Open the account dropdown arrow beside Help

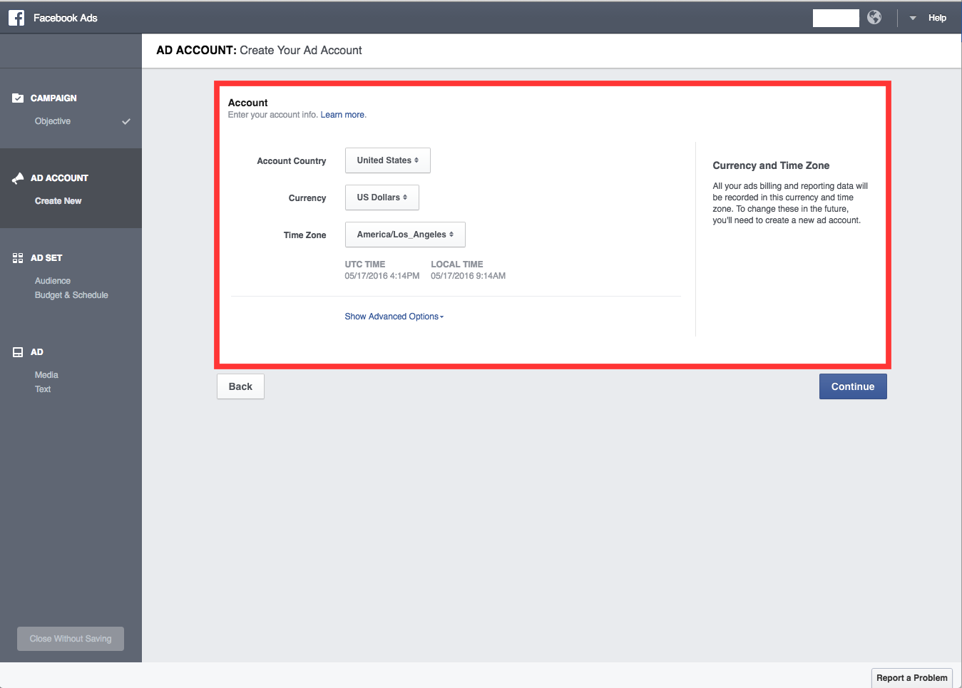pyautogui.click(x=913, y=18)
